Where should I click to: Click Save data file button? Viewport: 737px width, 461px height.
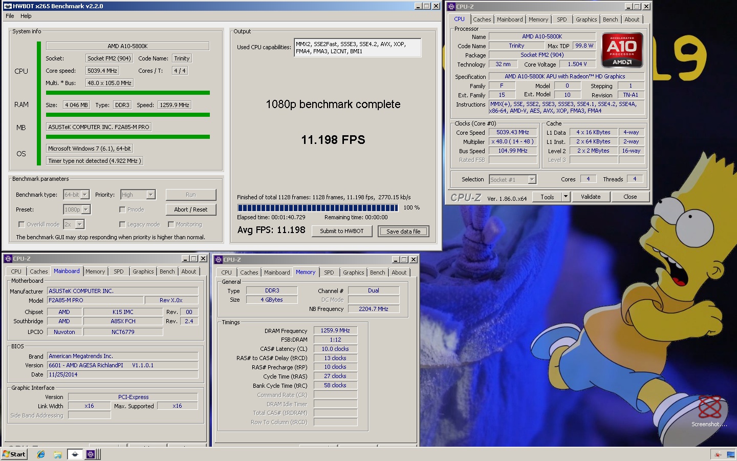tap(403, 232)
